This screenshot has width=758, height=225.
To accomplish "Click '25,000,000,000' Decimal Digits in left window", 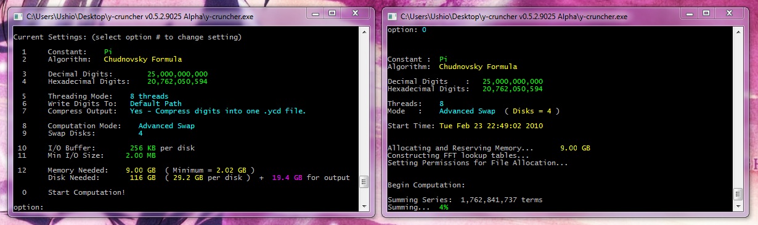I will (177, 74).
